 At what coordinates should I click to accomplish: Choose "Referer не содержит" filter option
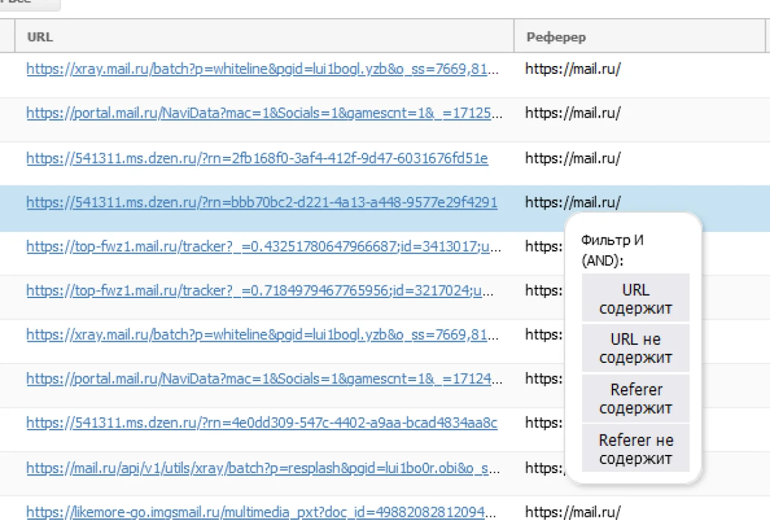636,448
